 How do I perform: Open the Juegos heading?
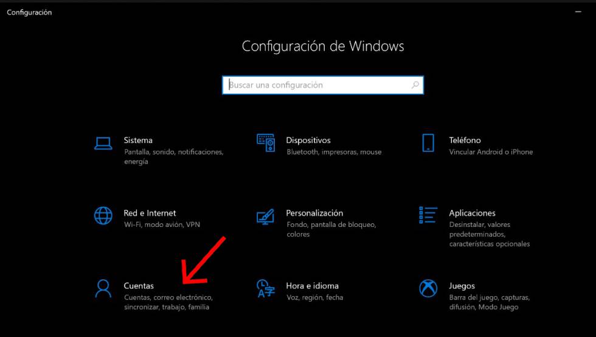(462, 286)
